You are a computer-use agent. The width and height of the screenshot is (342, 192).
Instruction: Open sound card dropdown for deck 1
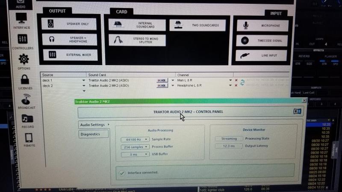(x=173, y=80)
